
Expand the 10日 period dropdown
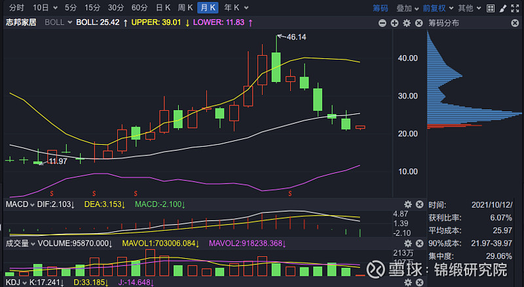tap(44, 9)
